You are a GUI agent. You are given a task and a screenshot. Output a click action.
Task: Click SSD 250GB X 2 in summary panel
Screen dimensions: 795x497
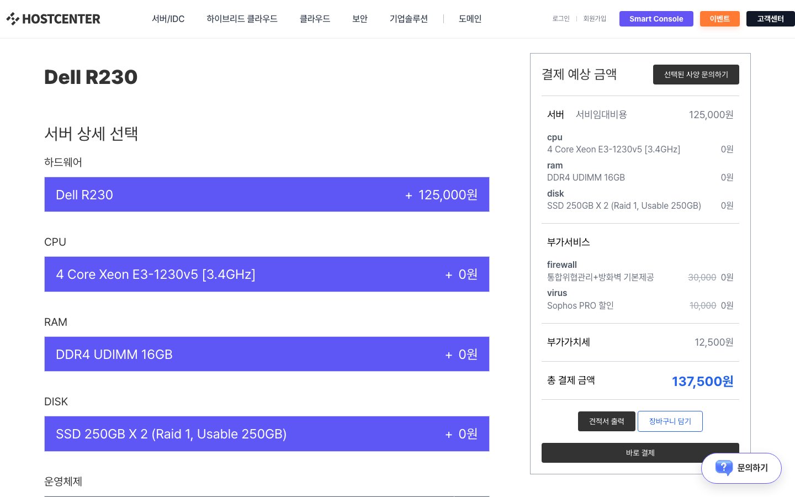point(624,205)
